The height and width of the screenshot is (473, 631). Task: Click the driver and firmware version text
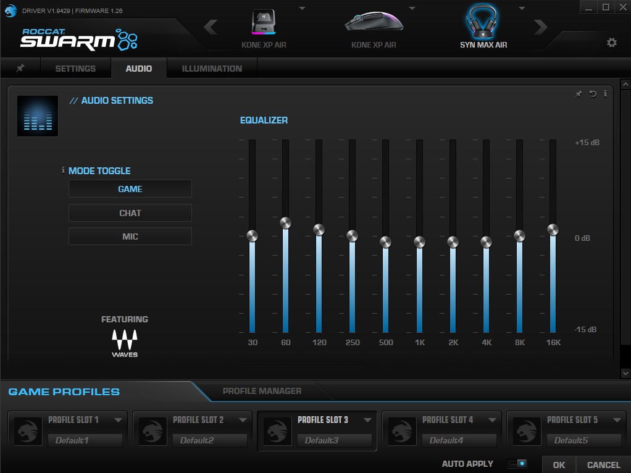72,11
